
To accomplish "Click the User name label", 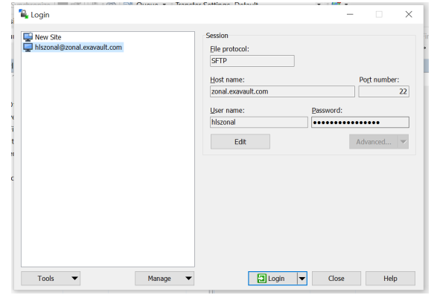I will coord(227,111).
